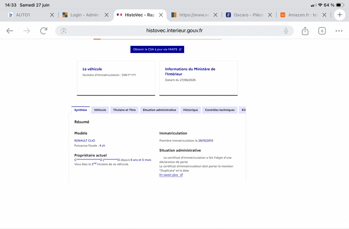
Task: Close the https://www.ve tab
Action: [x=216, y=15]
